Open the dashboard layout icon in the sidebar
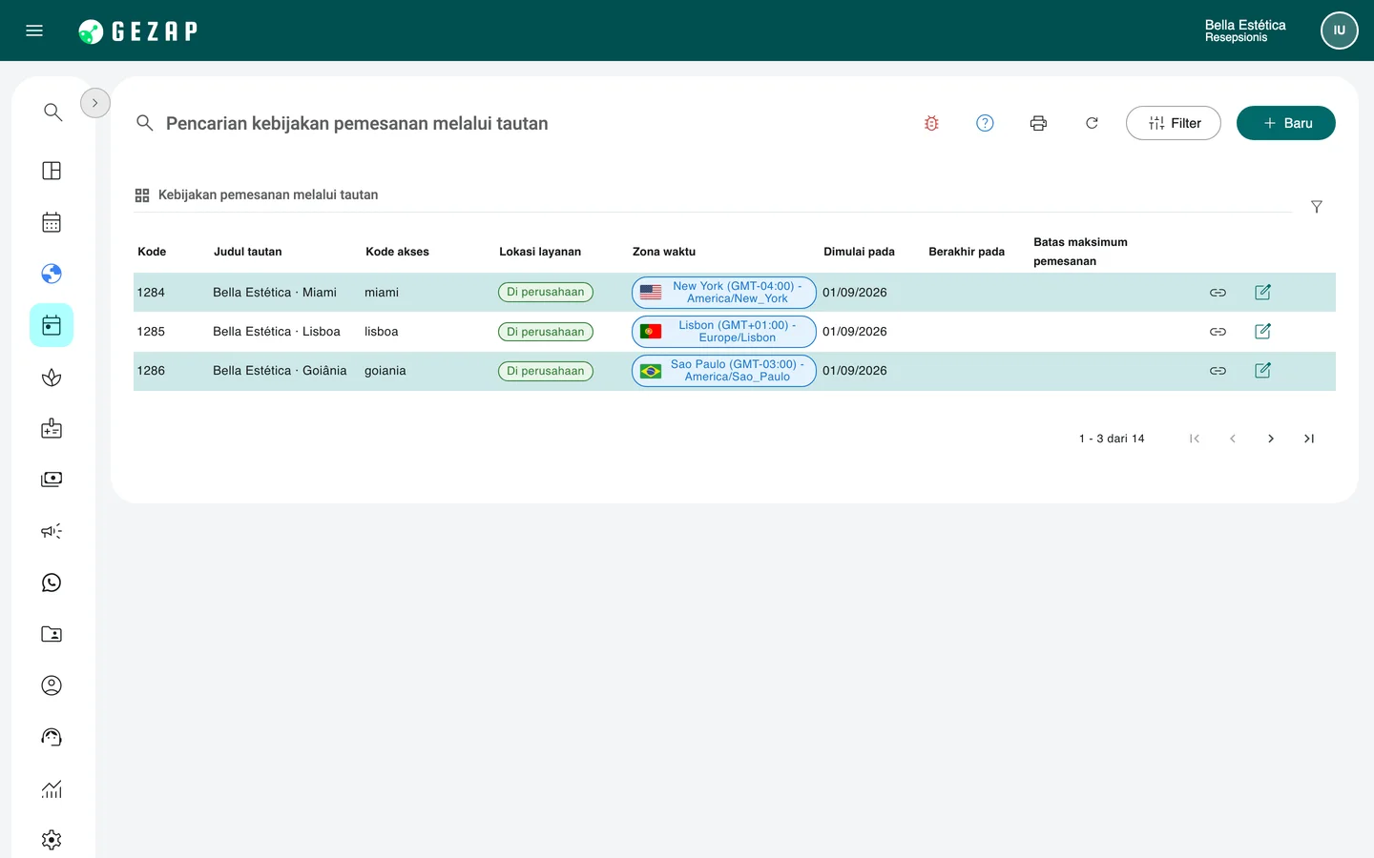The width and height of the screenshot is (1374, 858). 52,171
